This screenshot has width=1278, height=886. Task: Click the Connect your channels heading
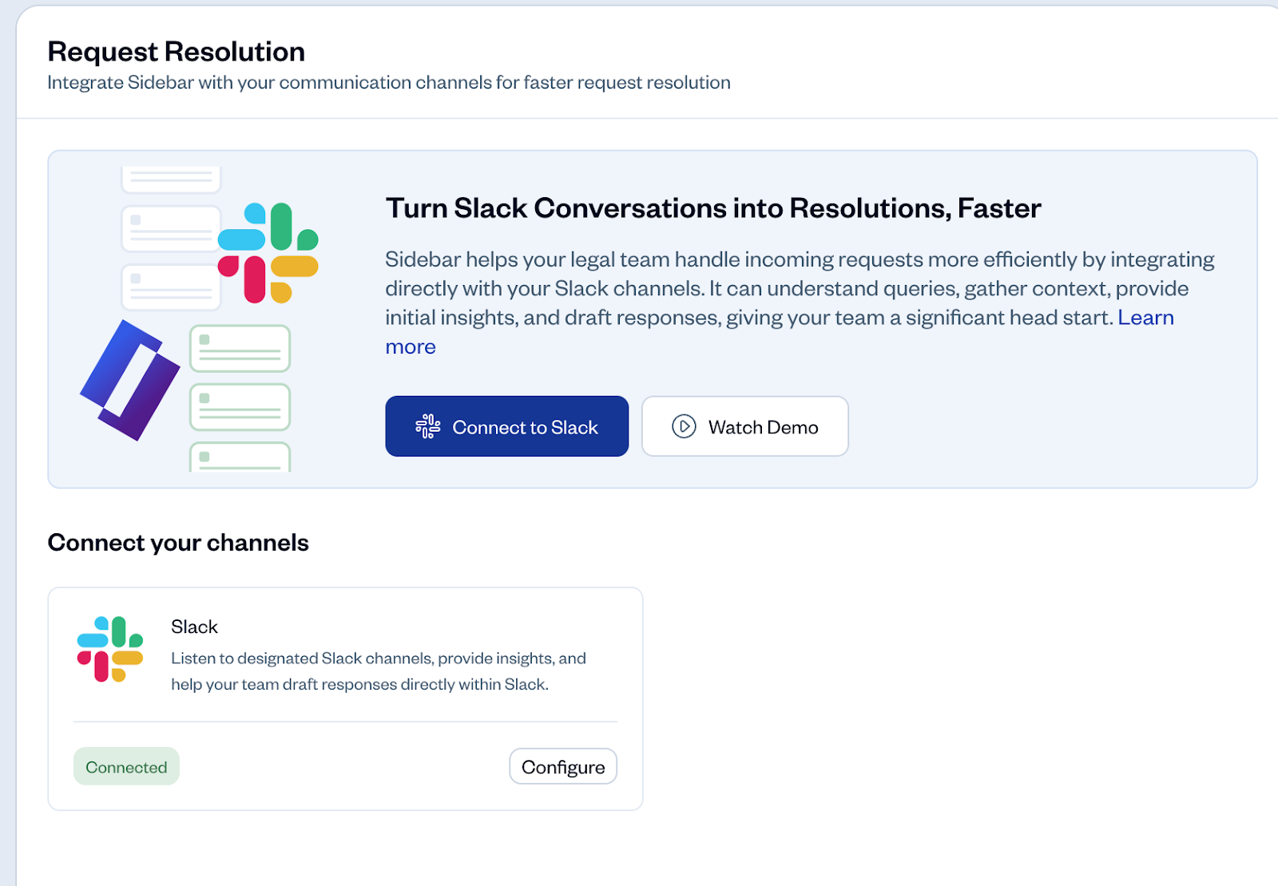point(178,543)
